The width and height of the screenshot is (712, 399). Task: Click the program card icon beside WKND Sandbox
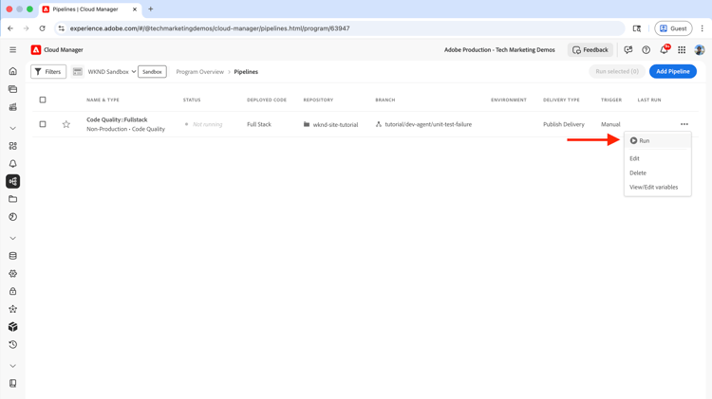78,72
